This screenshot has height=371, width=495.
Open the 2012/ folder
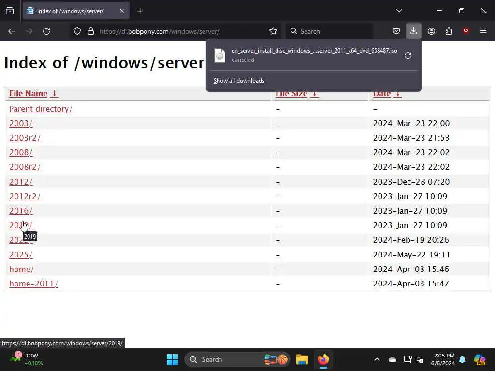click(21, 182)
